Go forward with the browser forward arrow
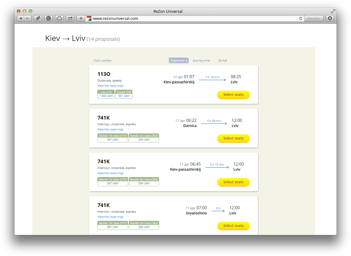Viewport: 351px width, 256px height. coord(27,18)
